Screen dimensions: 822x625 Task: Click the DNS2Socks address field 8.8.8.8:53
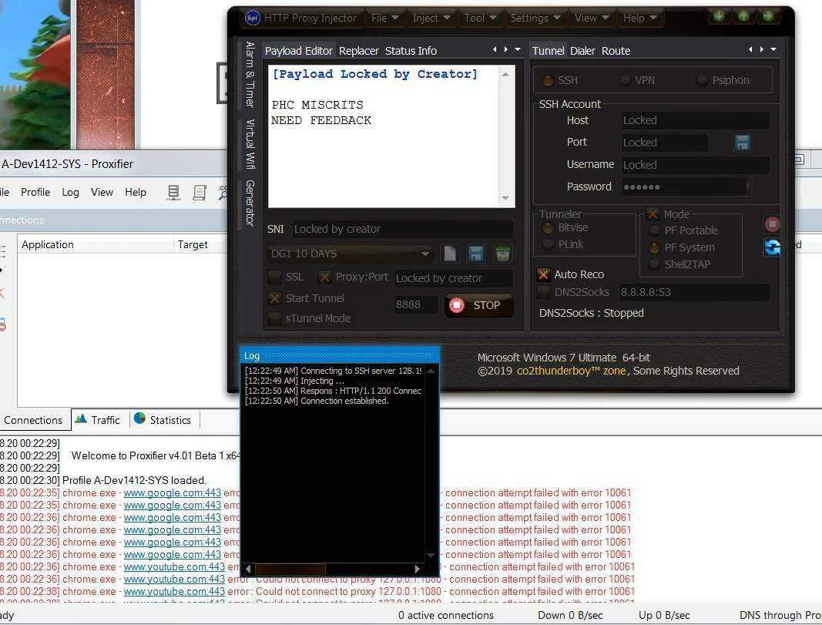(x=694, y=292)
